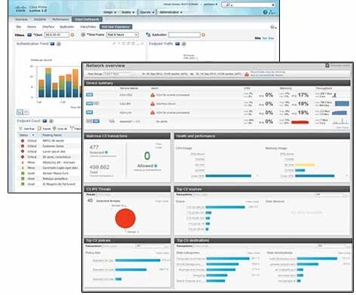Click the Filters icon in the filter bar
This screenshot has height=295, width=356.
[29, 35]
